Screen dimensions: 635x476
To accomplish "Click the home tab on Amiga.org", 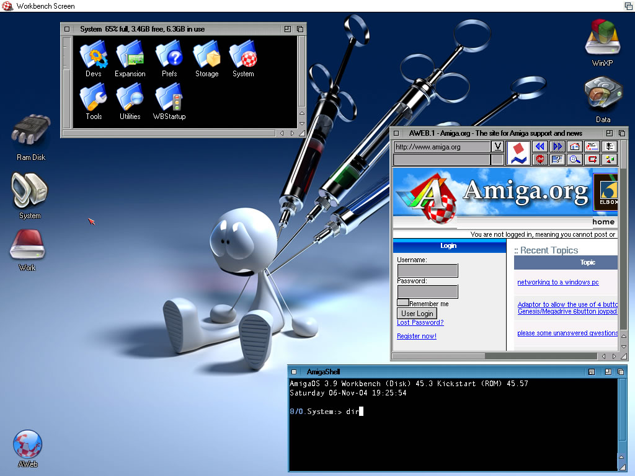I will (x=603, y=222).
